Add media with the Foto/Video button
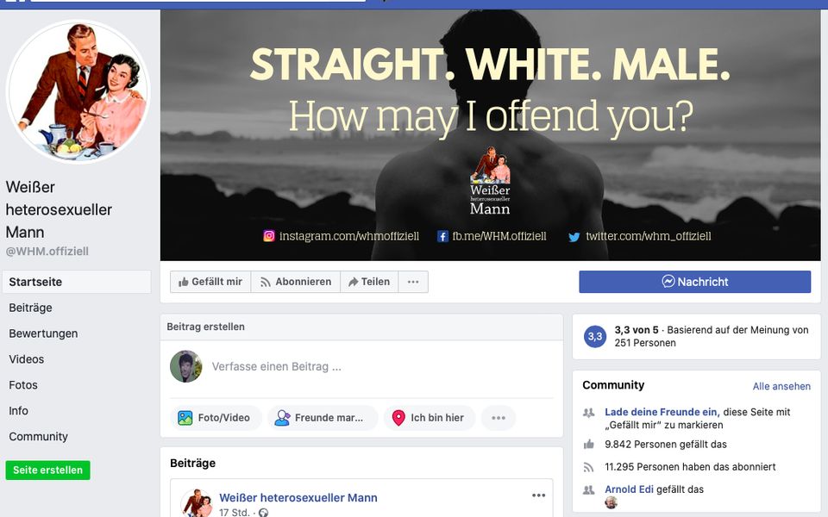 [215, 418]
